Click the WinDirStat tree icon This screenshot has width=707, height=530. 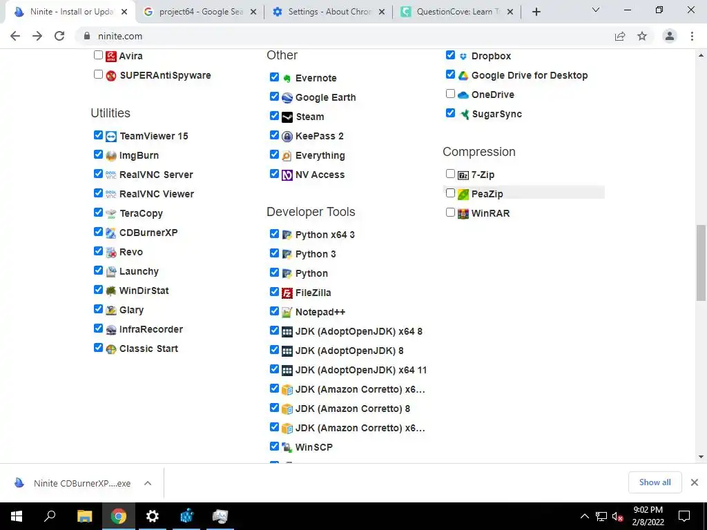(111, 291)
